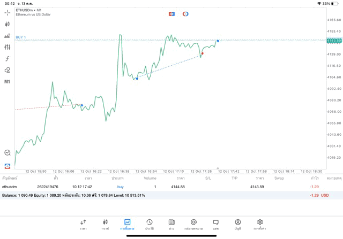Select the ethusdm buy position row
This screenshot has width=343, height=239.
[161, 187]
